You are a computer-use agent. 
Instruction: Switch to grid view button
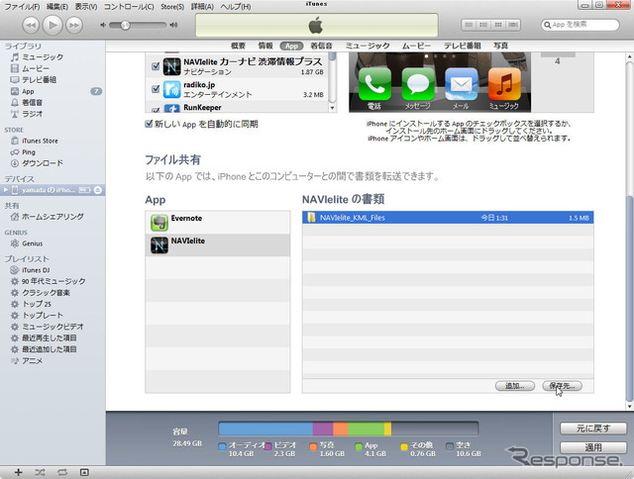[498, 25]
